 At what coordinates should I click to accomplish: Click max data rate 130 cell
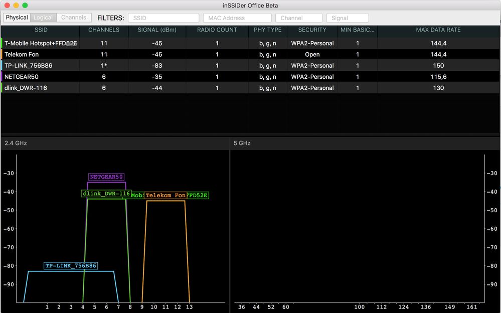438,88
